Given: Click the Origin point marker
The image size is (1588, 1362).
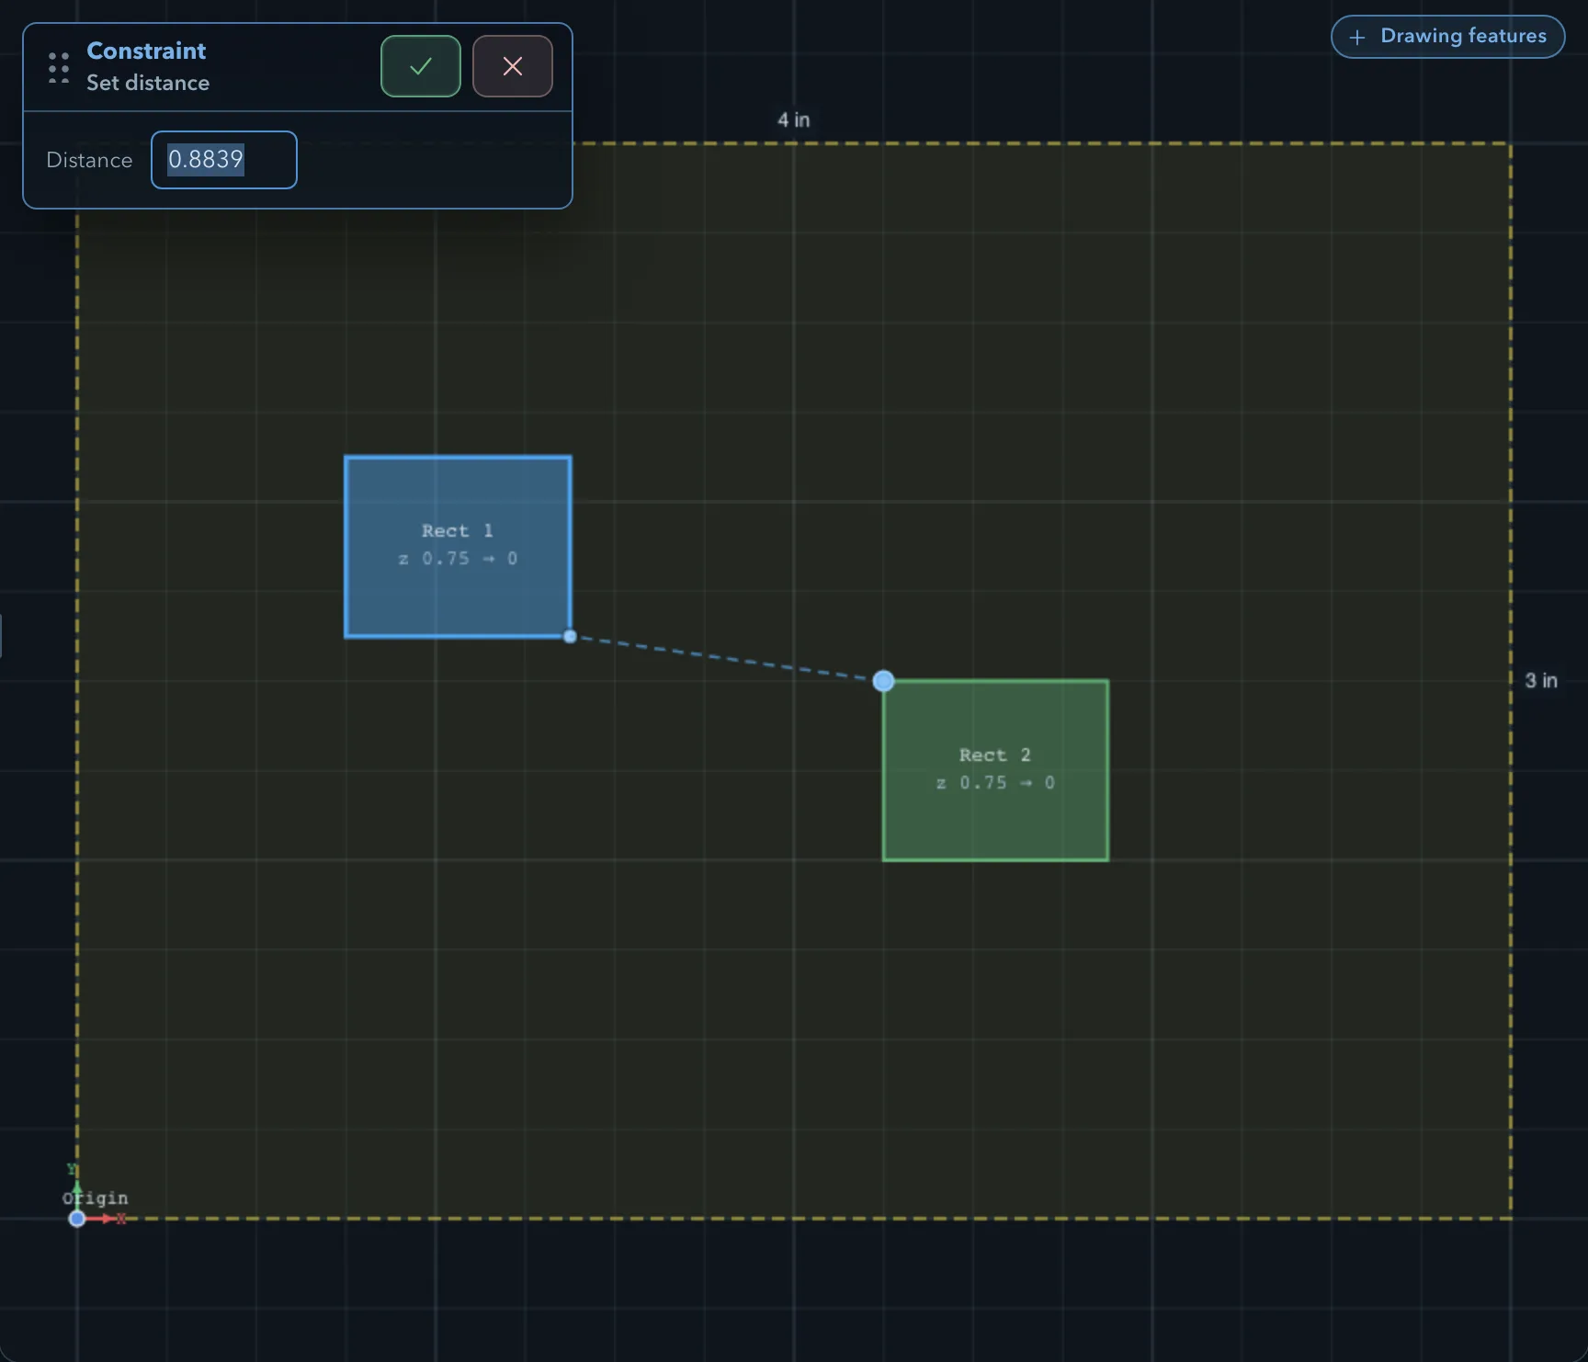Looking at the screenshot, I should click(77, 1219).
